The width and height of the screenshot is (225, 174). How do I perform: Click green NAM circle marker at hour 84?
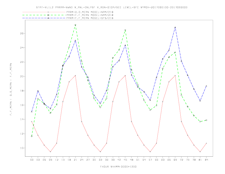click(x=206, y=120)
